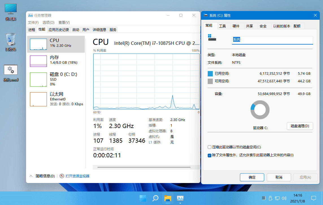Enable 压缩此驱动器以节约磁盘空间 checkbox
323x205 pixels.
point(209,147)
